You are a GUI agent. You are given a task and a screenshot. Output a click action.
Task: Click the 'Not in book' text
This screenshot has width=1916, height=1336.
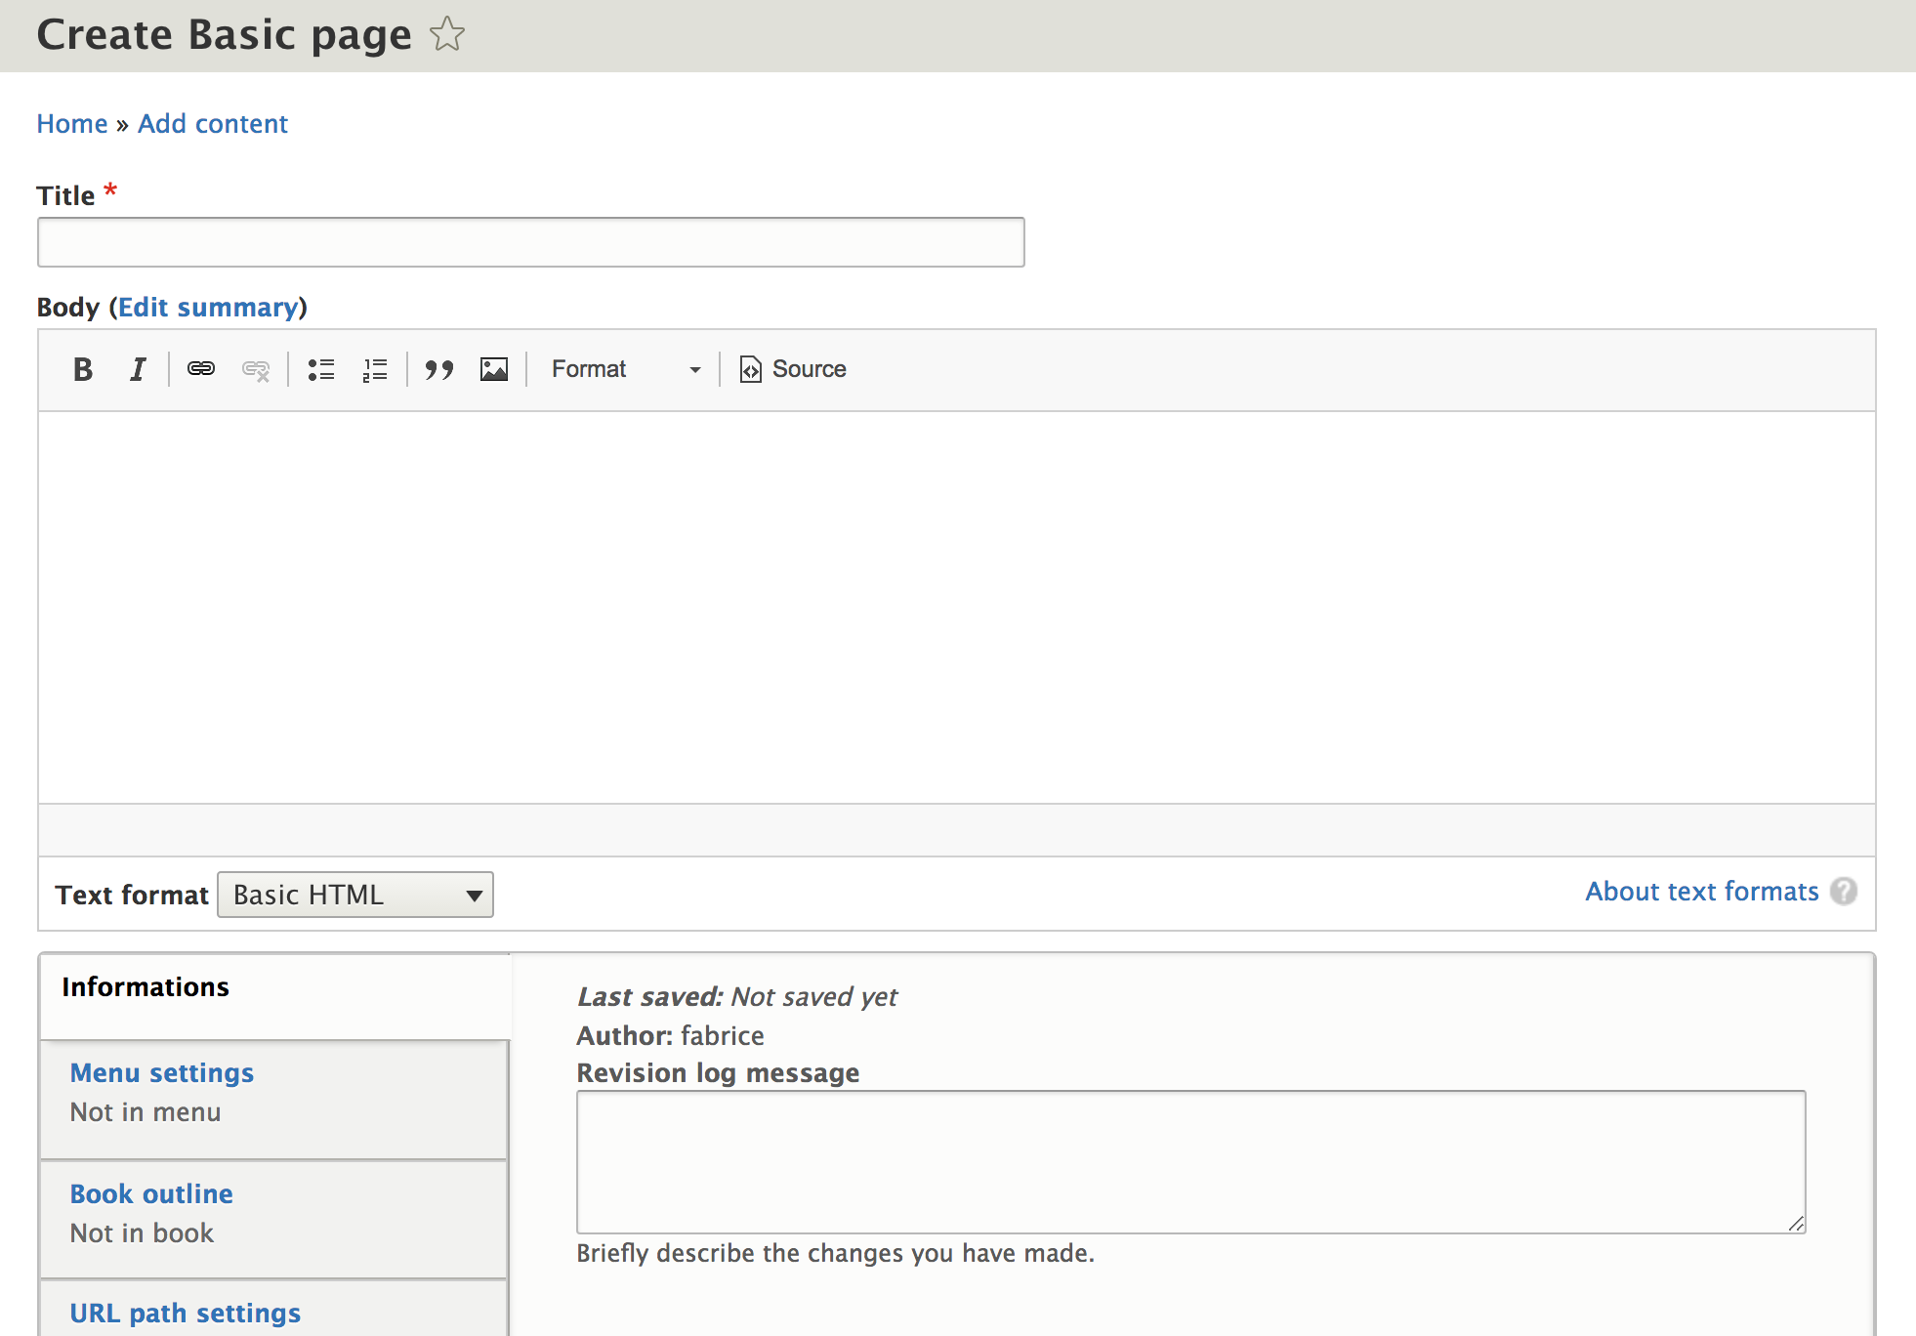(x=142, y=1233)
